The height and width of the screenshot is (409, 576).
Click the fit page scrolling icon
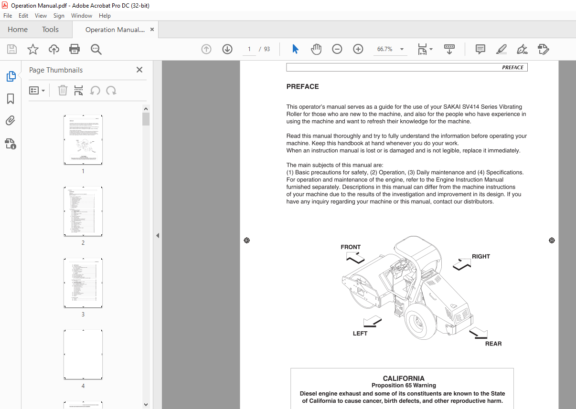422,49
